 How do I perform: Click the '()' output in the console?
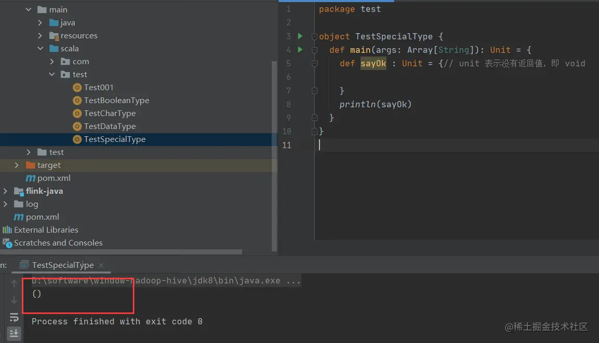[37, 294]
